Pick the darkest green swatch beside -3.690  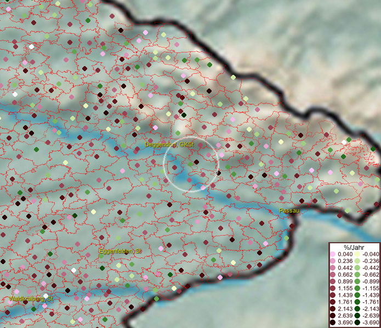(357, 323)
